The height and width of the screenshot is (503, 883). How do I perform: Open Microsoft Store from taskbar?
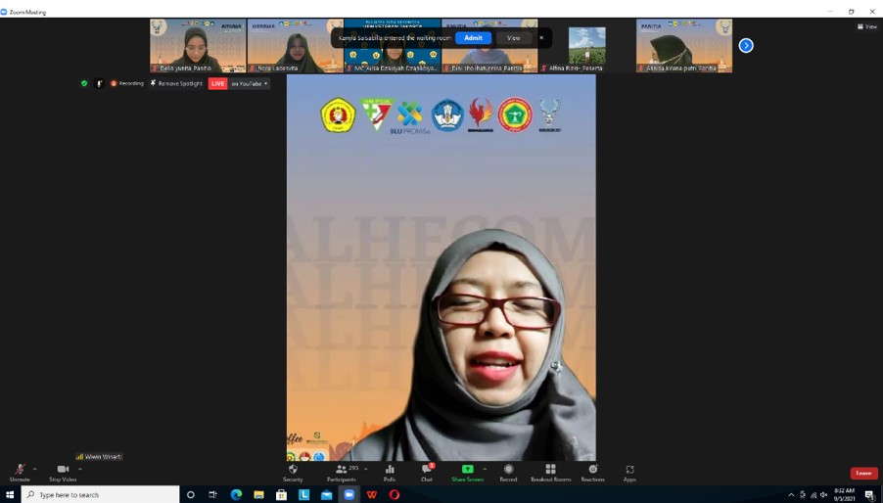tap(281, 494)
